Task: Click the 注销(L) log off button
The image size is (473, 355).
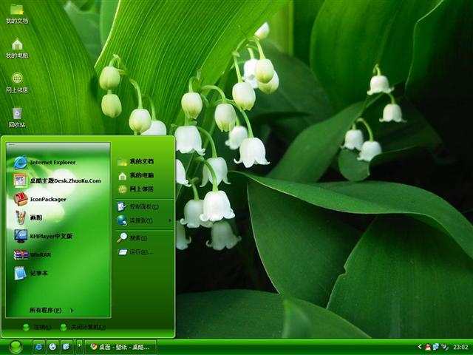Action: 37,327
